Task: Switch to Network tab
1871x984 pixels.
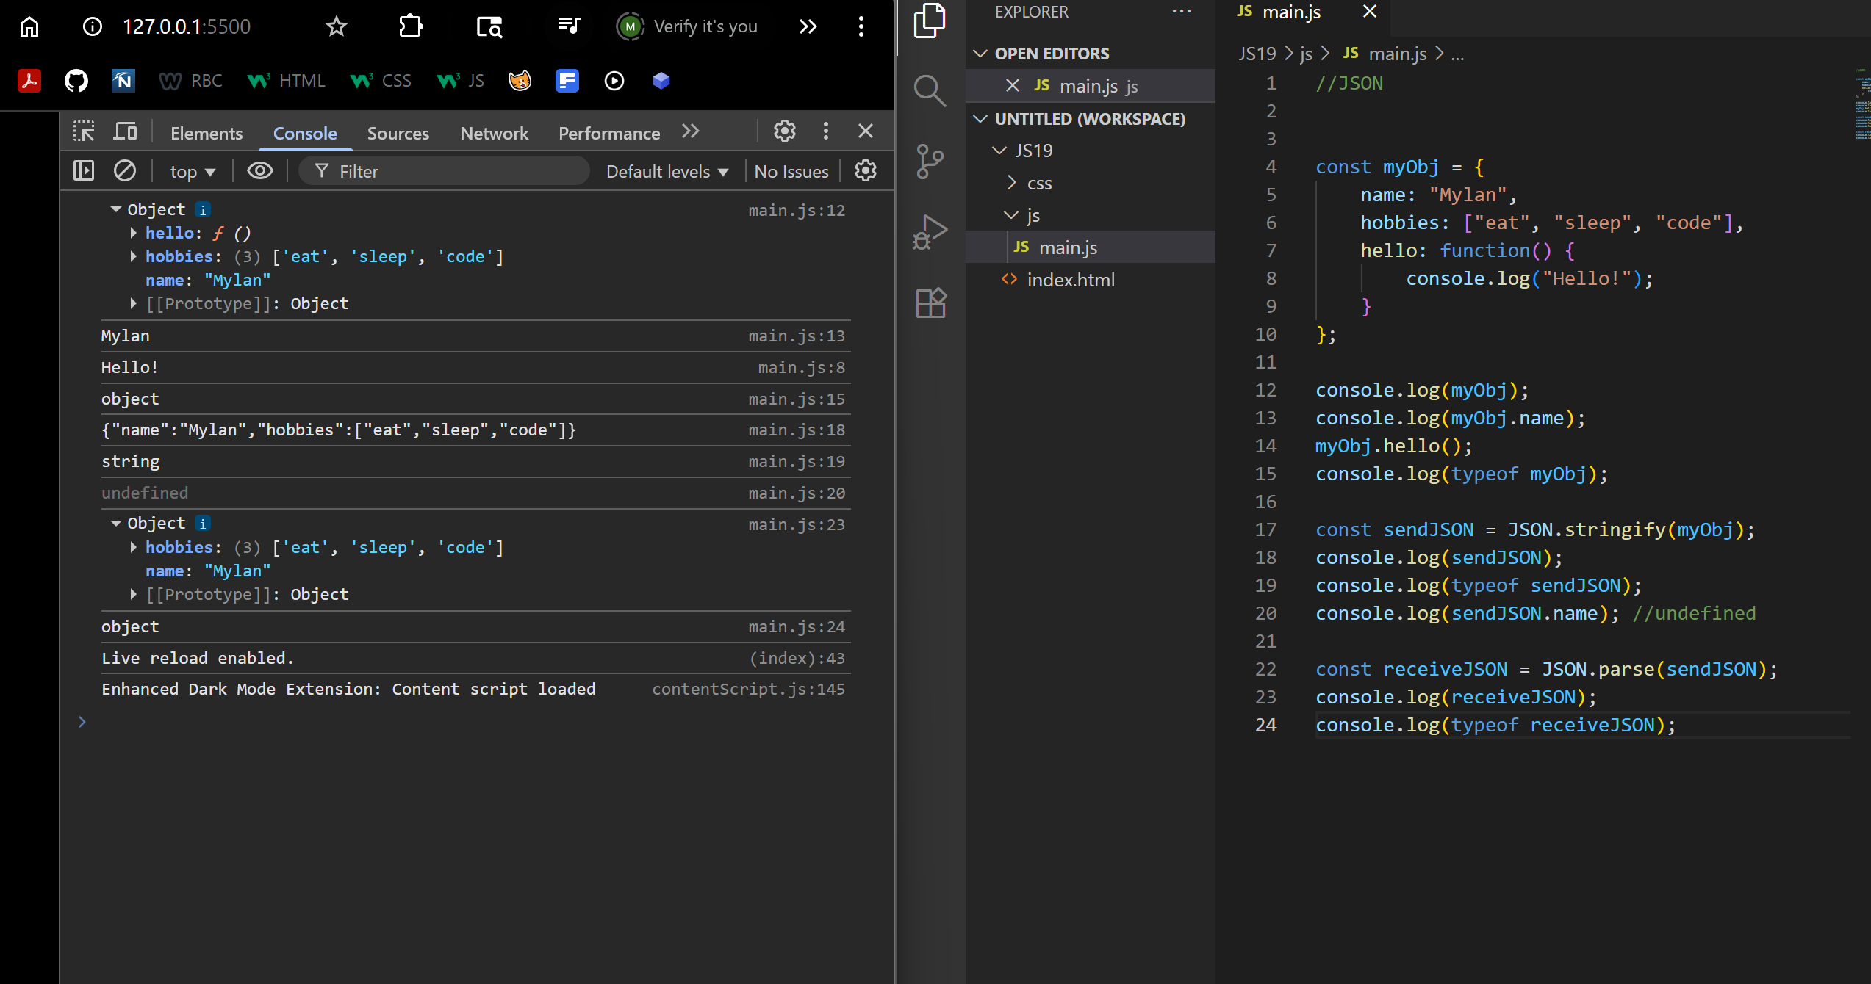Action: 494,133
